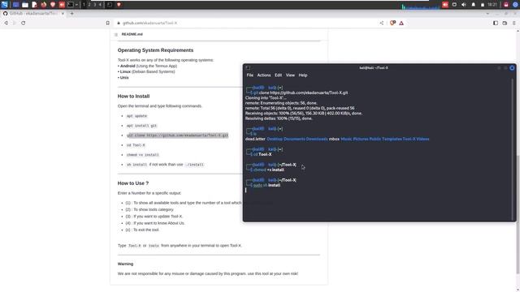Open the Brave wallet icon
520x292 pixels.
[505, 24]
